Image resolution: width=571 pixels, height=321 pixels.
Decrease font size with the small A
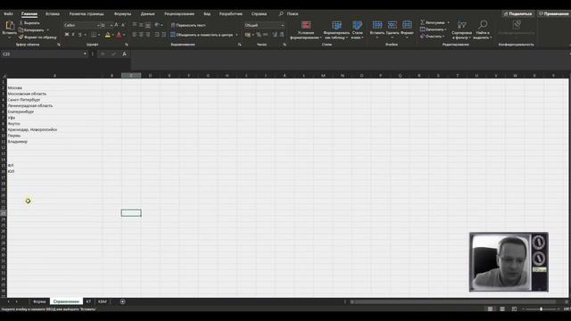click(x=123, y=25)
